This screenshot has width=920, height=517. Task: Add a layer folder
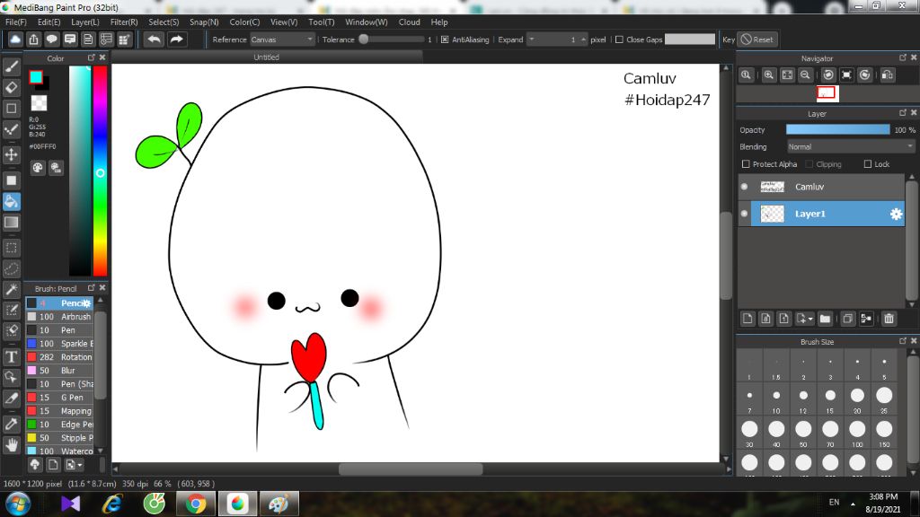click(825, 319)
